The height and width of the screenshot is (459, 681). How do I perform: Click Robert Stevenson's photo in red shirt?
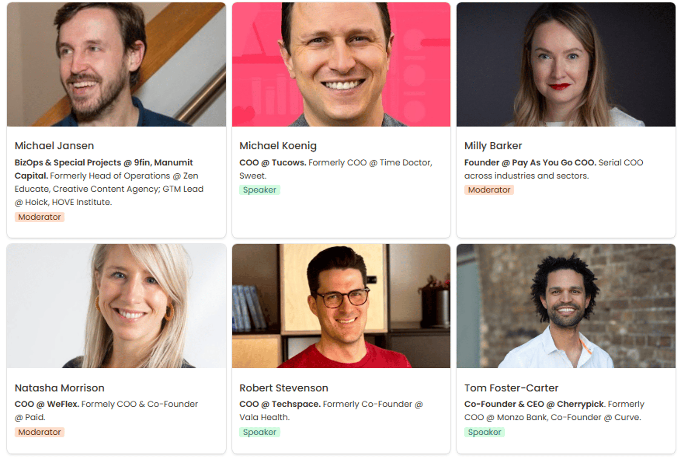coord(341,306)
